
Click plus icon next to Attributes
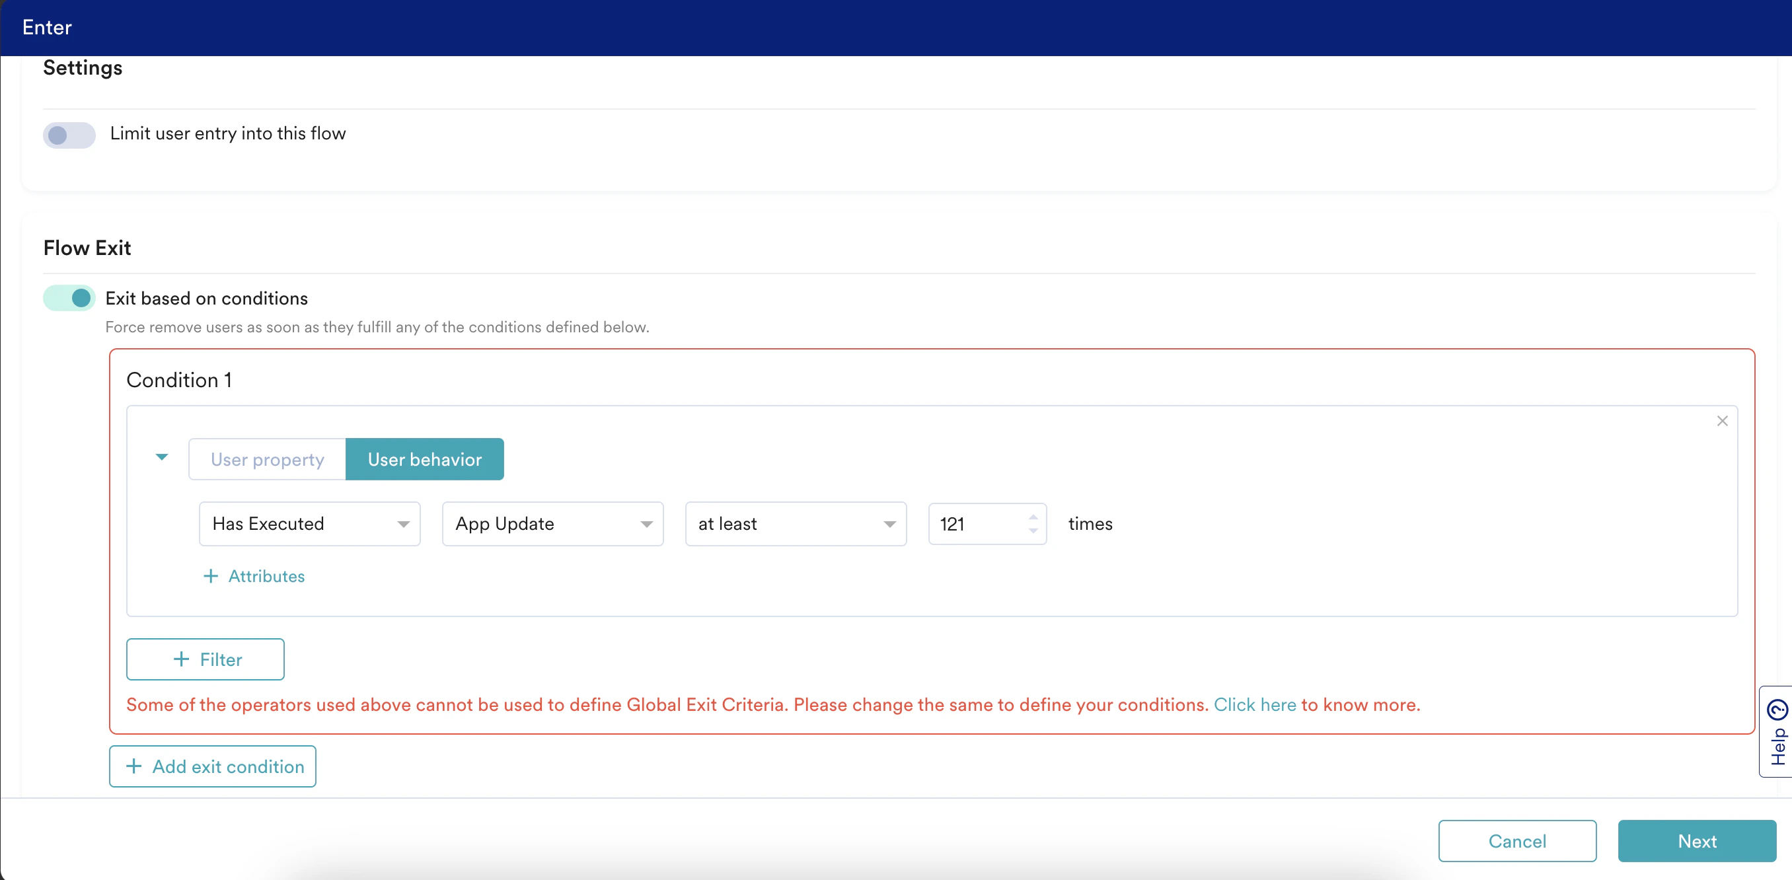(210, 576)
